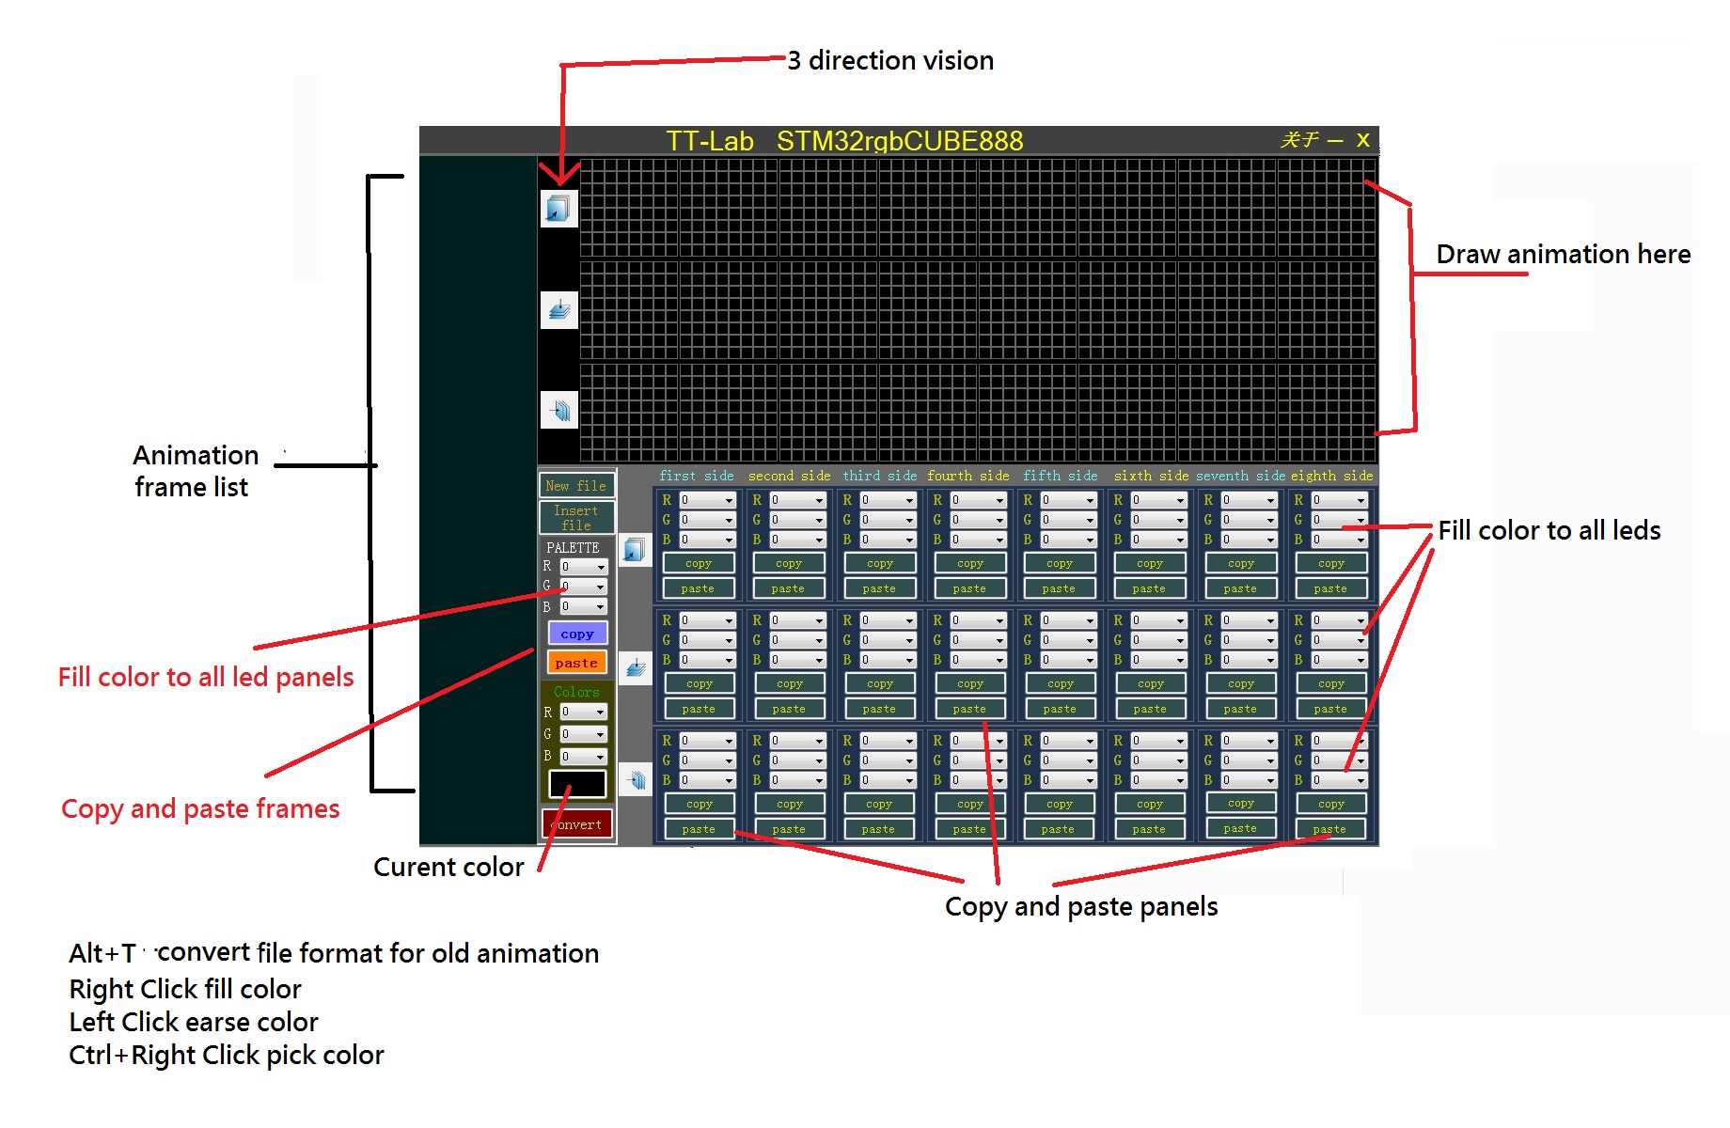Click paste under third side, middle row
1730x1128 pixels.
click(x=879, y=709)
